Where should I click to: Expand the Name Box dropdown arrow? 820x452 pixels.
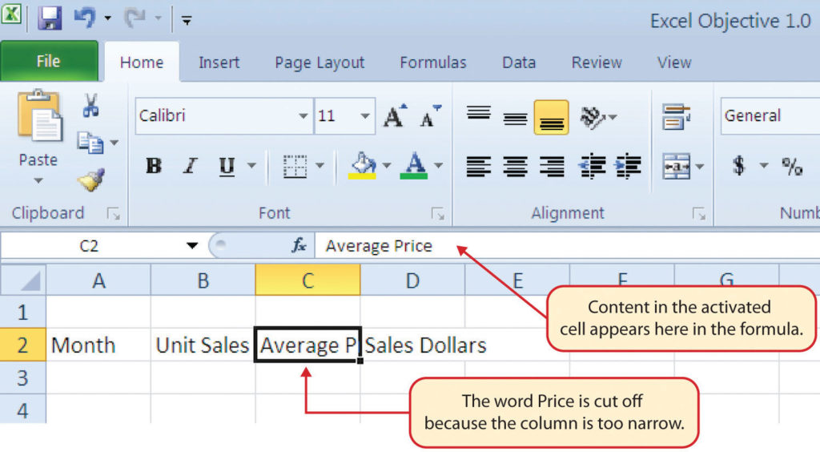pos(192,245)
